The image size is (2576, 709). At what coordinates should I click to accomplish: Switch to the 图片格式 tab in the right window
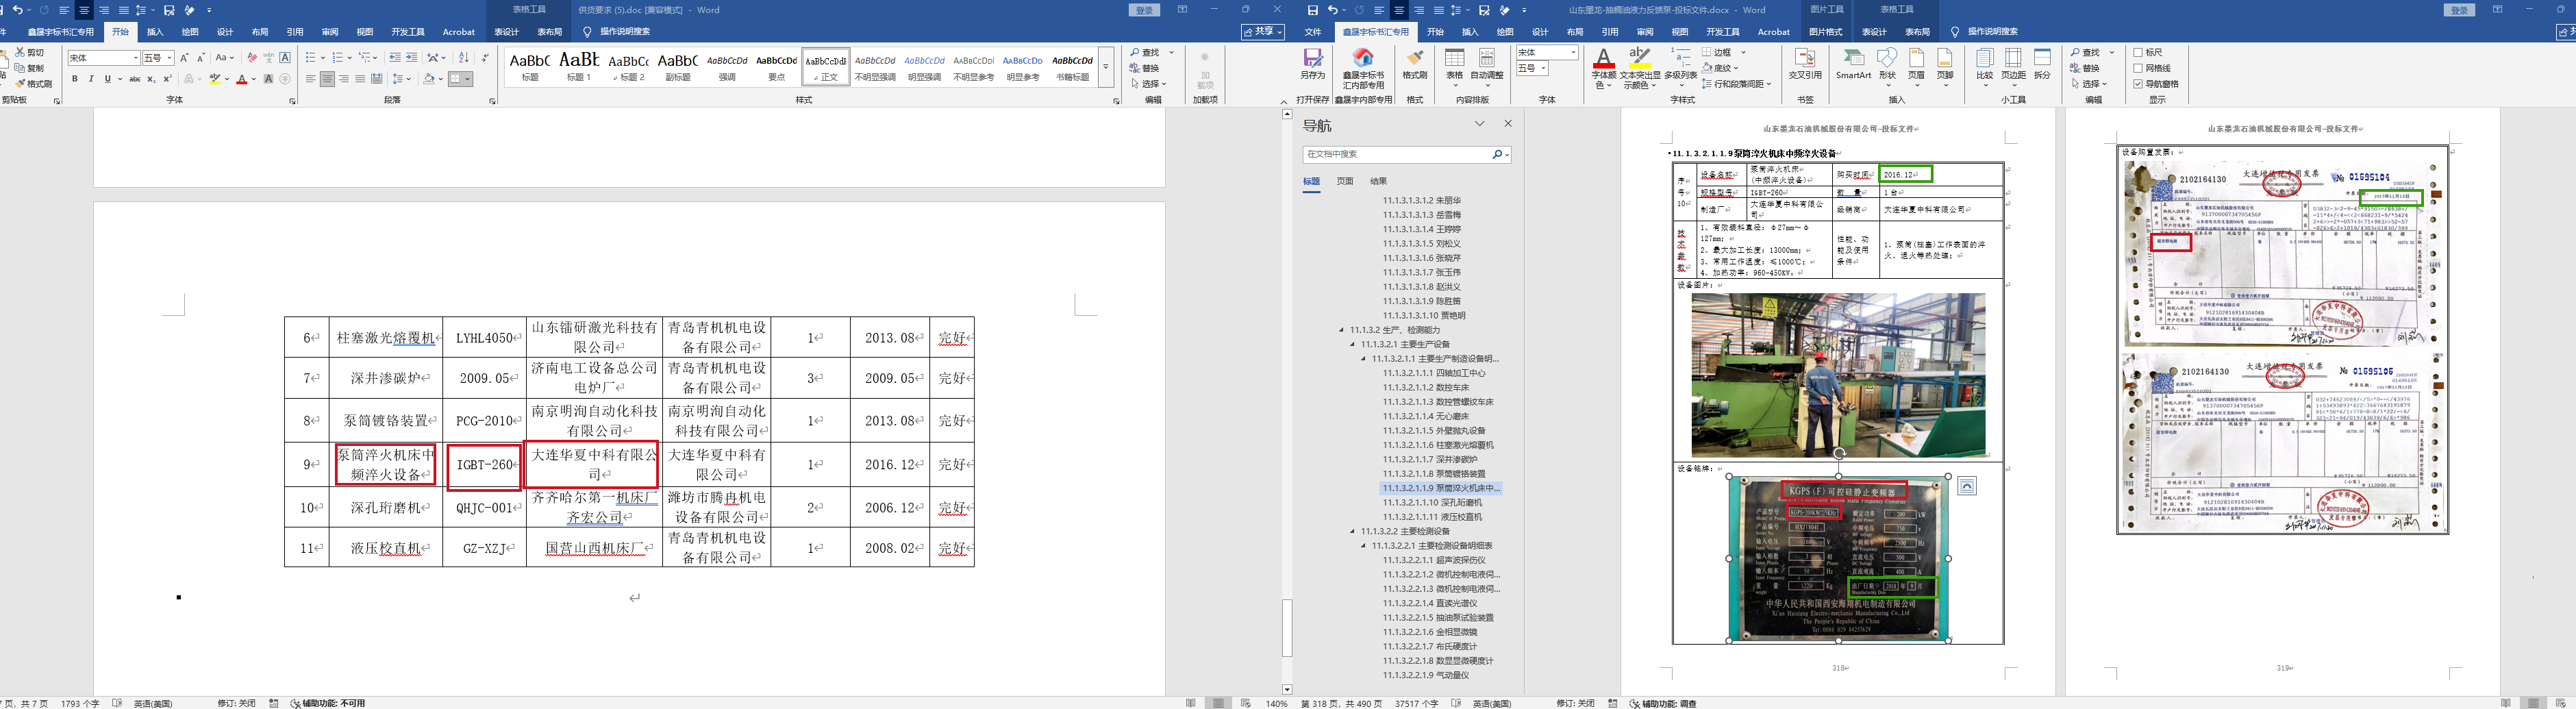click(x=1826, y=32)
